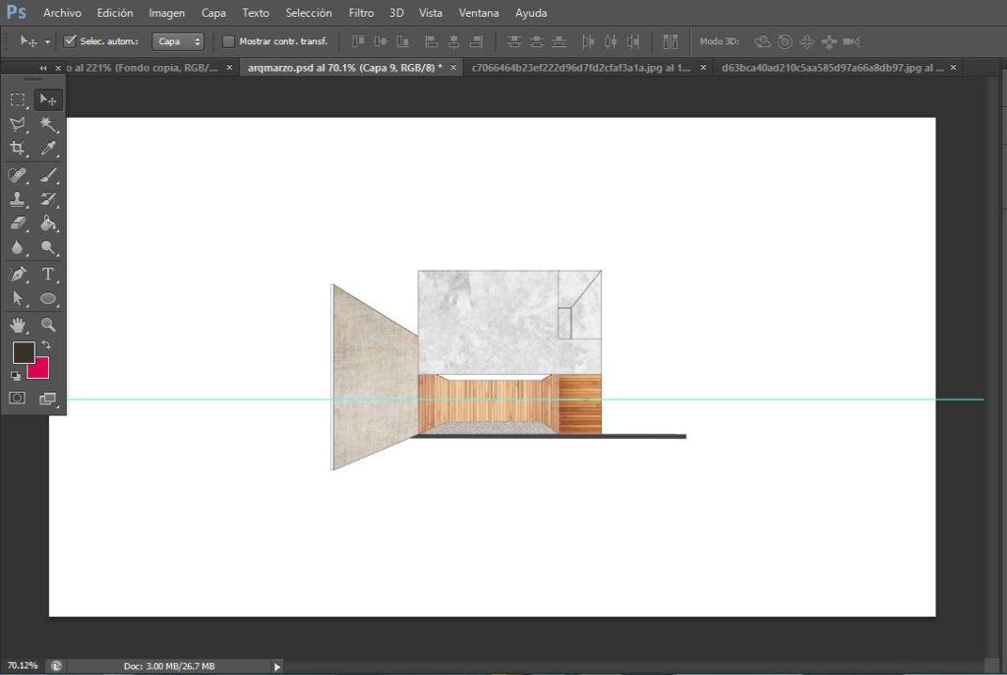Select the Pen tool
Image resolution: width=1007 pixels, height=675 pixels.
(18, 275)
